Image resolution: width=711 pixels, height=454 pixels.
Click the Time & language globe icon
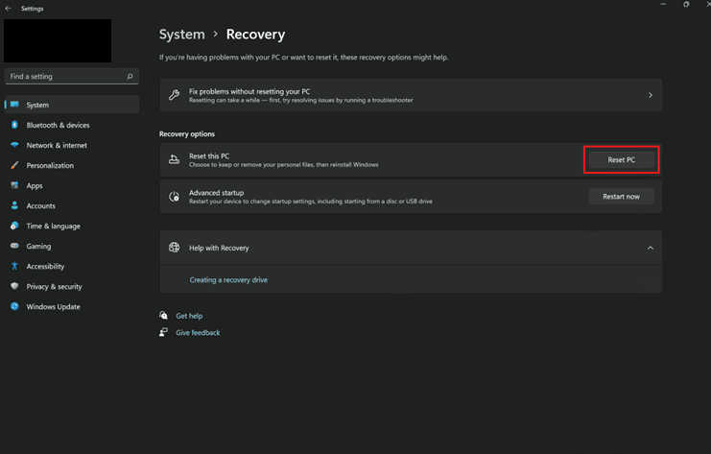(15, 226)
